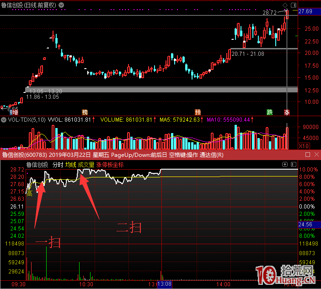The height and width of the screenshot is (289, 321).
Task: Click the 14:00 time label
Action: (223, 284)
